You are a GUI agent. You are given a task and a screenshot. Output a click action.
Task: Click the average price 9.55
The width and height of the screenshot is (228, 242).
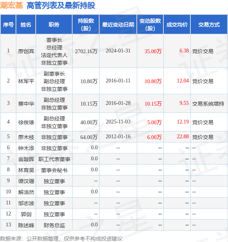tap(184, 103)
